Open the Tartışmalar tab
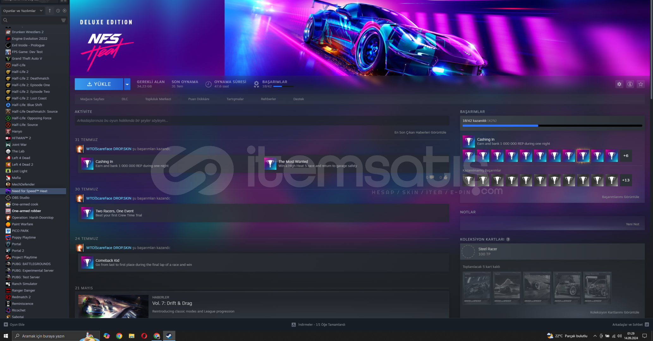The height and width of the screenshot is (341, 653). (x=235, y=99)
